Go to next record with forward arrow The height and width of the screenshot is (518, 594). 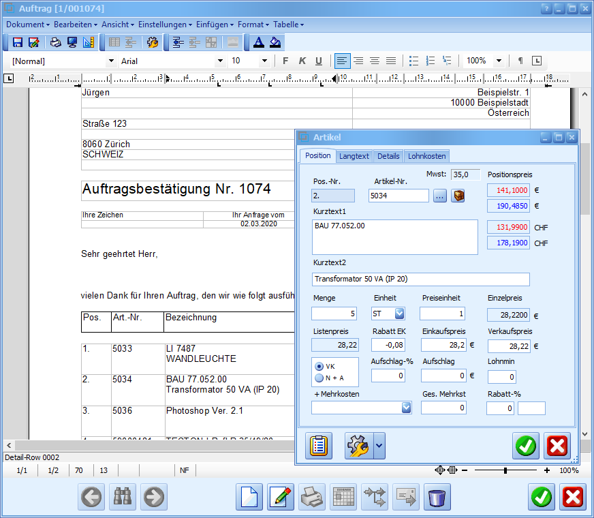click(154, 497)
